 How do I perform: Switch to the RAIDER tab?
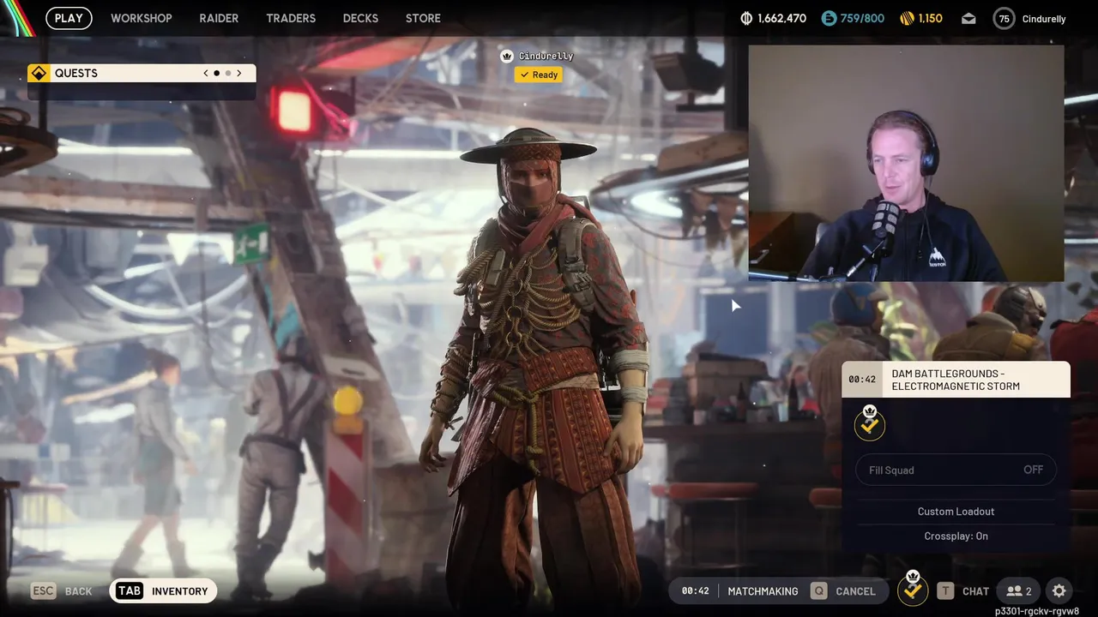(x=219, y=18)
